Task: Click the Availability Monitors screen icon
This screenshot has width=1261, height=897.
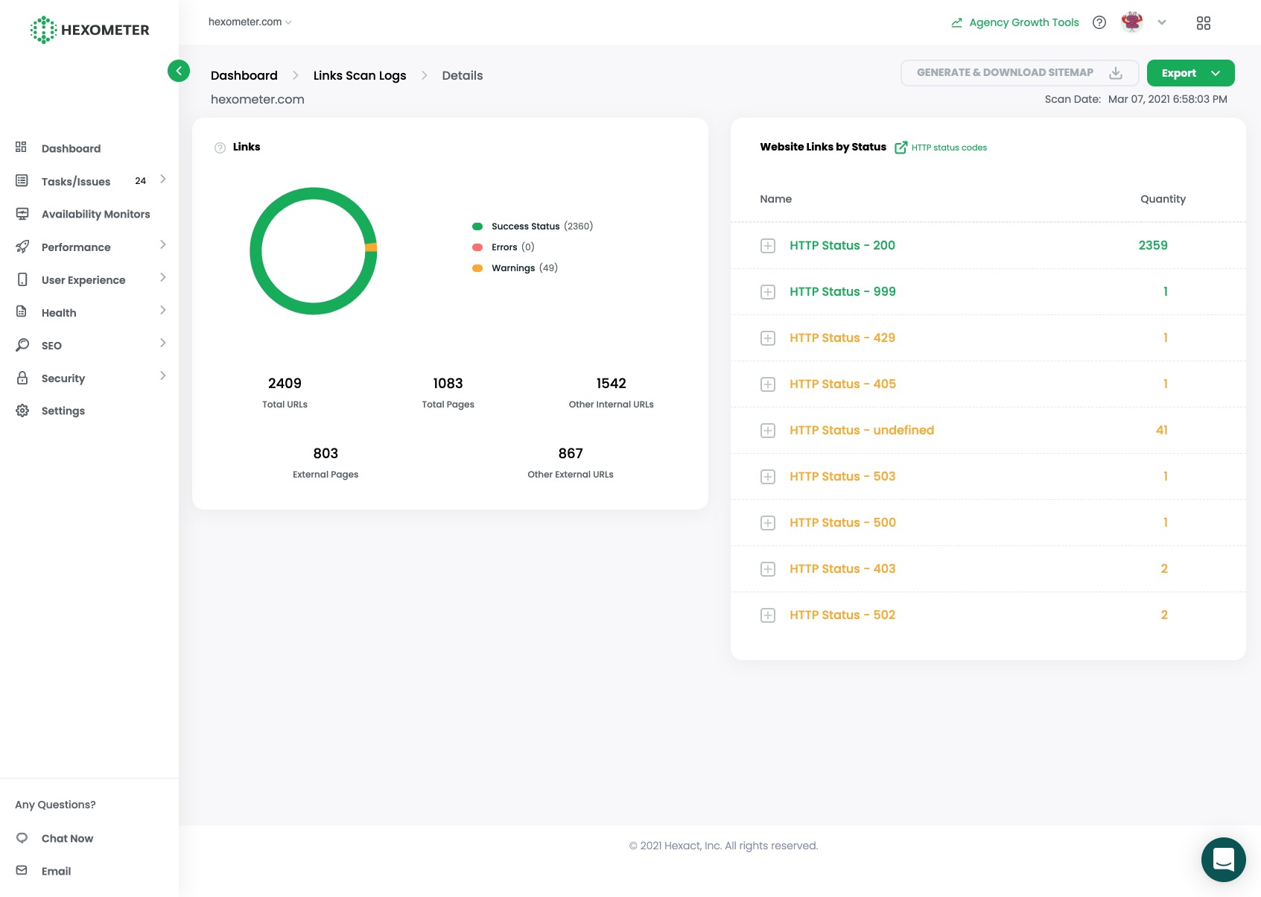Action: (x=22, y=214)
